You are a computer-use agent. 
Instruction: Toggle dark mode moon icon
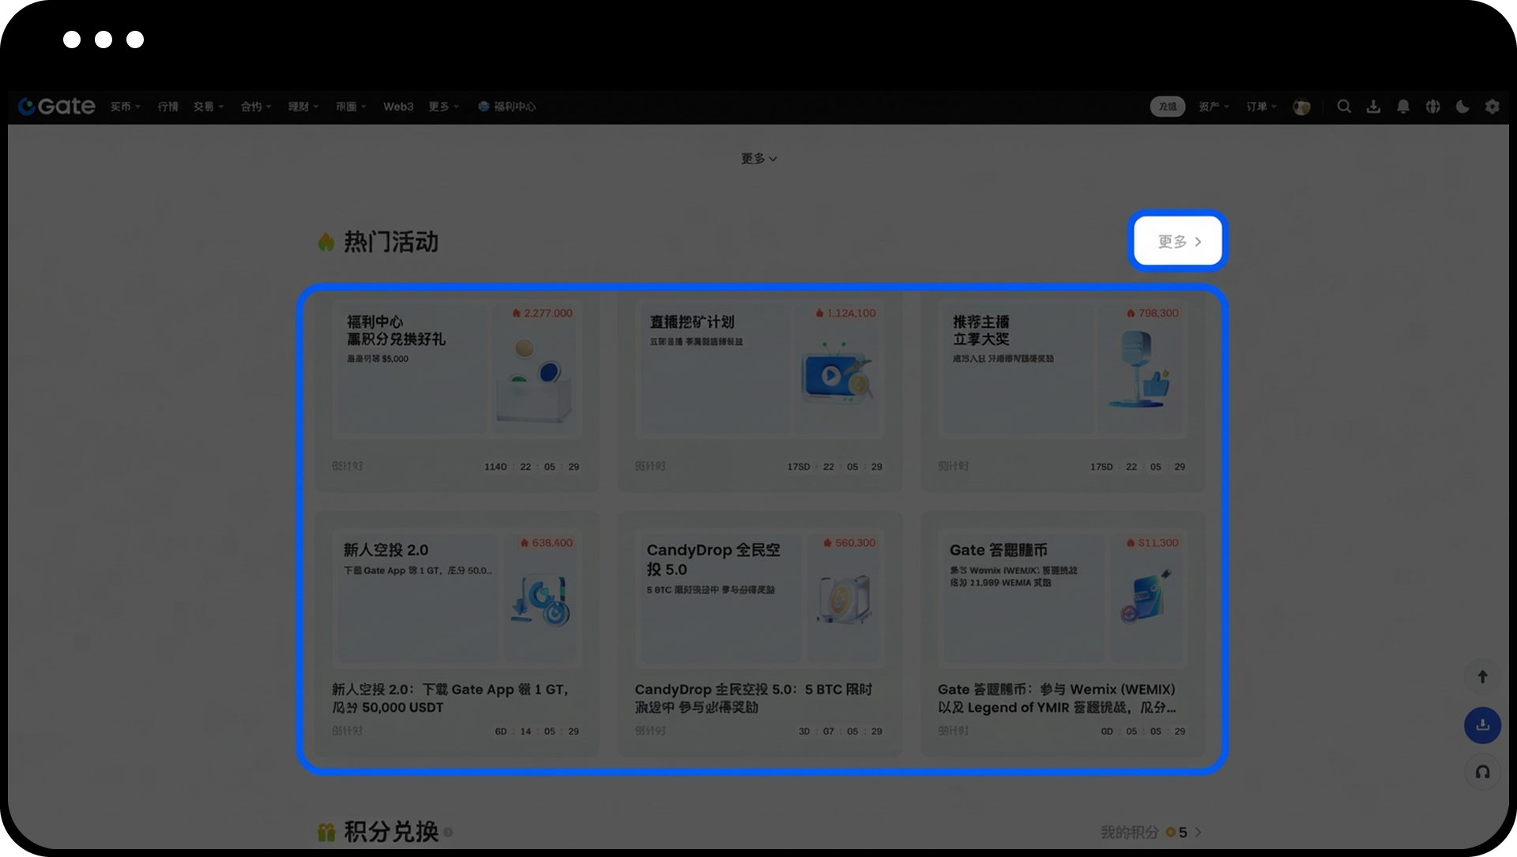coord(1462,107)
